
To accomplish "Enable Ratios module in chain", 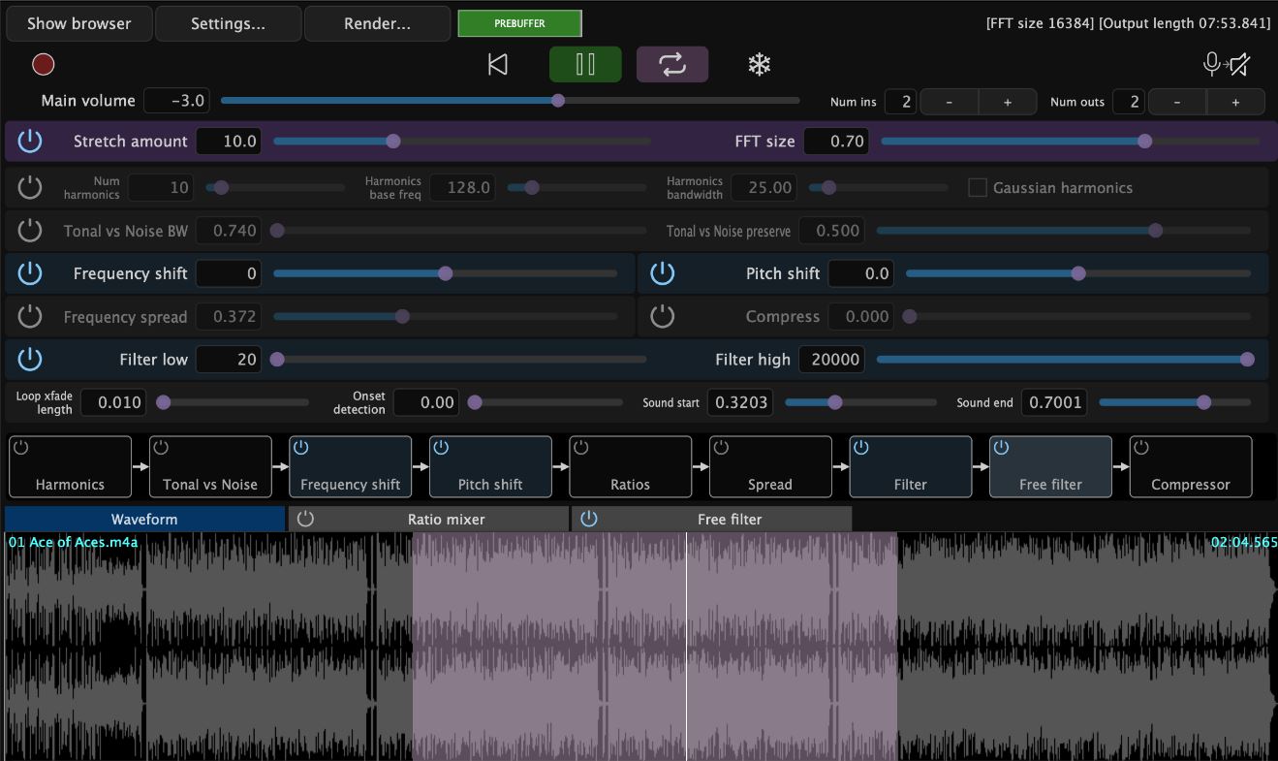I will (581, 448).
